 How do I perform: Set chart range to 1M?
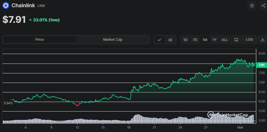tap(205, 40)
